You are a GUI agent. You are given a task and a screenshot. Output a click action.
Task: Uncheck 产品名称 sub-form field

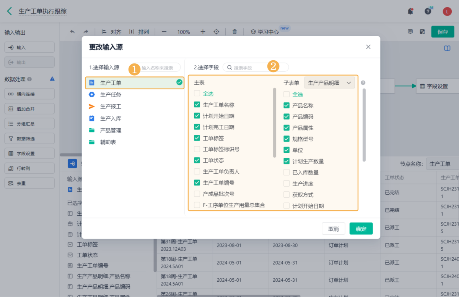coord(286,105)
